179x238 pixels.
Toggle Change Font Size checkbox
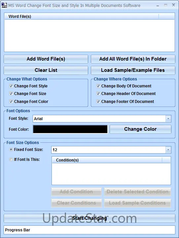[x=11, y=93]
